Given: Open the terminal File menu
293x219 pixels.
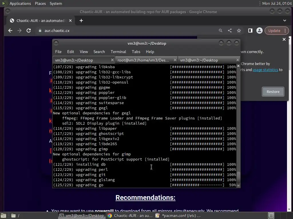Looking at the screenshot, I should point(58,52).
